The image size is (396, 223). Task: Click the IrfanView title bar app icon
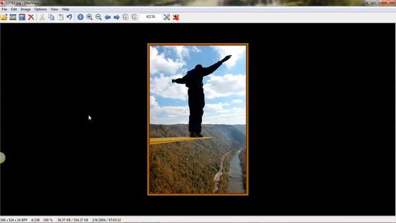click(2, 3)
